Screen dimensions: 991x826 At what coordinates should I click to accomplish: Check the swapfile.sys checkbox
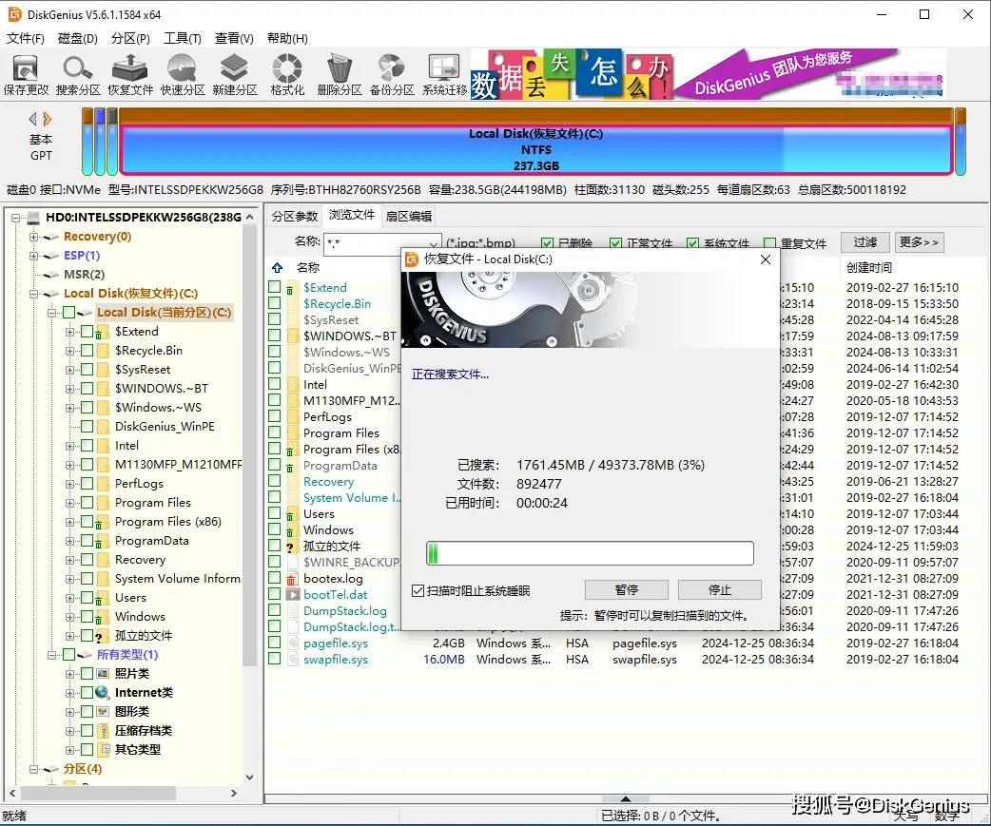[274, 659]
